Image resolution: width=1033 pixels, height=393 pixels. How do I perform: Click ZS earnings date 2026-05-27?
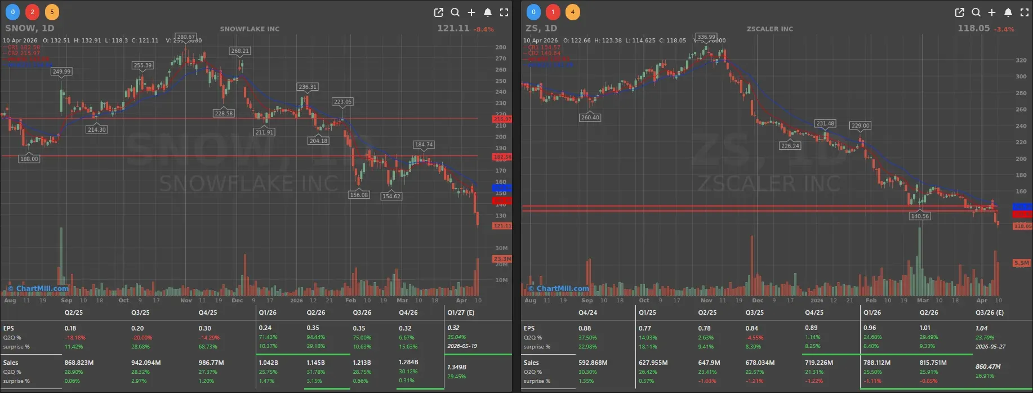tap(990, 347)
